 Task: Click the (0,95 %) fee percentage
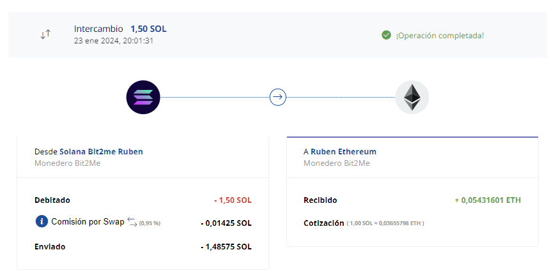point(150,223)
